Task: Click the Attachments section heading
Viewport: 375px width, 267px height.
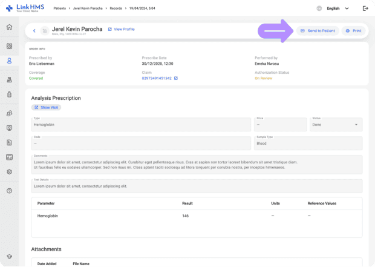Action: 46,249
